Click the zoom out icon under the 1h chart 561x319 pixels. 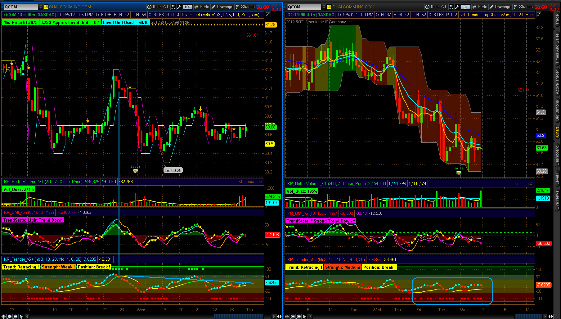pos(298,317)
